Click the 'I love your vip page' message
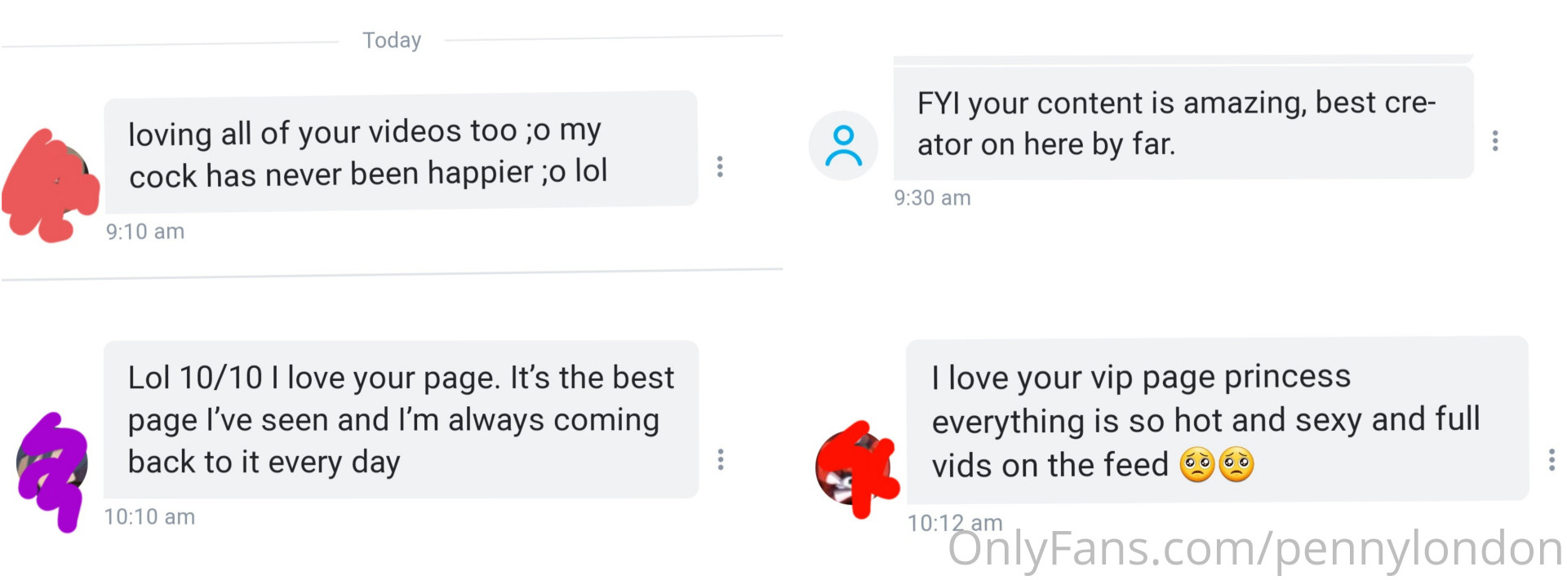This screenshot has height=580, width=1567. click(x=1217, y=420)
